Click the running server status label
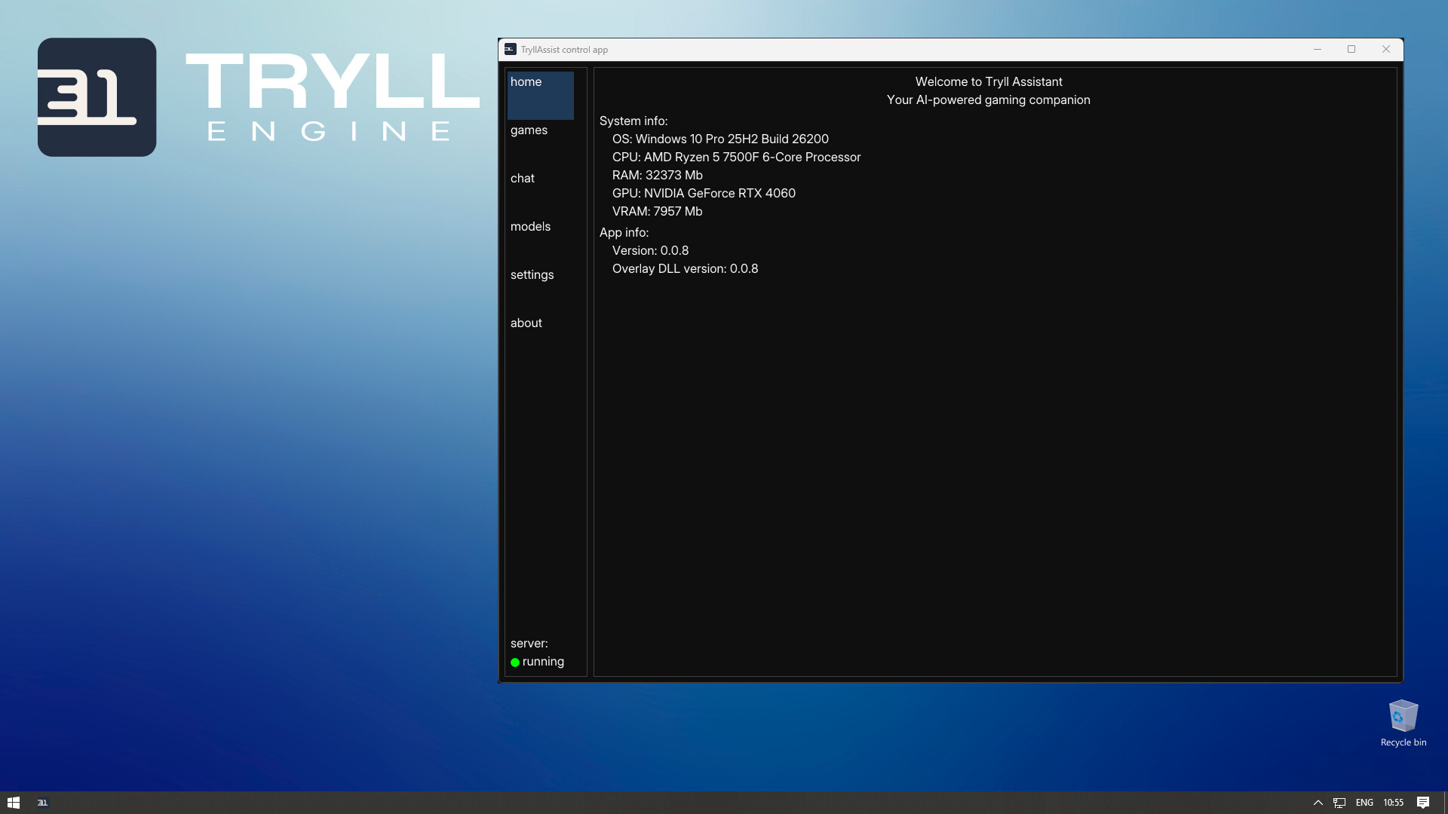This screenshot has width=1448, height=814. 543,662
